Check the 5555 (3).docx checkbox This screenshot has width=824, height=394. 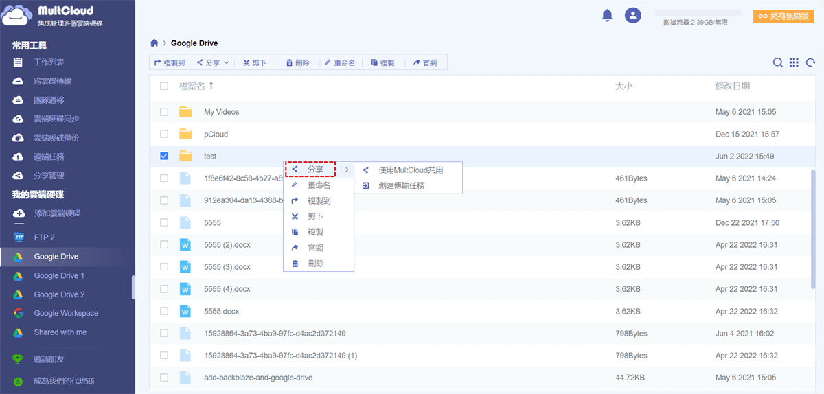(x=164, y=267)
